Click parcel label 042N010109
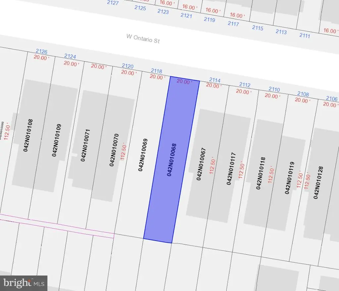The image size is (339, 291). (x=55, y=140)
